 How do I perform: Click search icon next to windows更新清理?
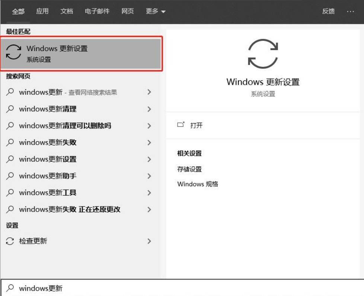coord(10,109)
